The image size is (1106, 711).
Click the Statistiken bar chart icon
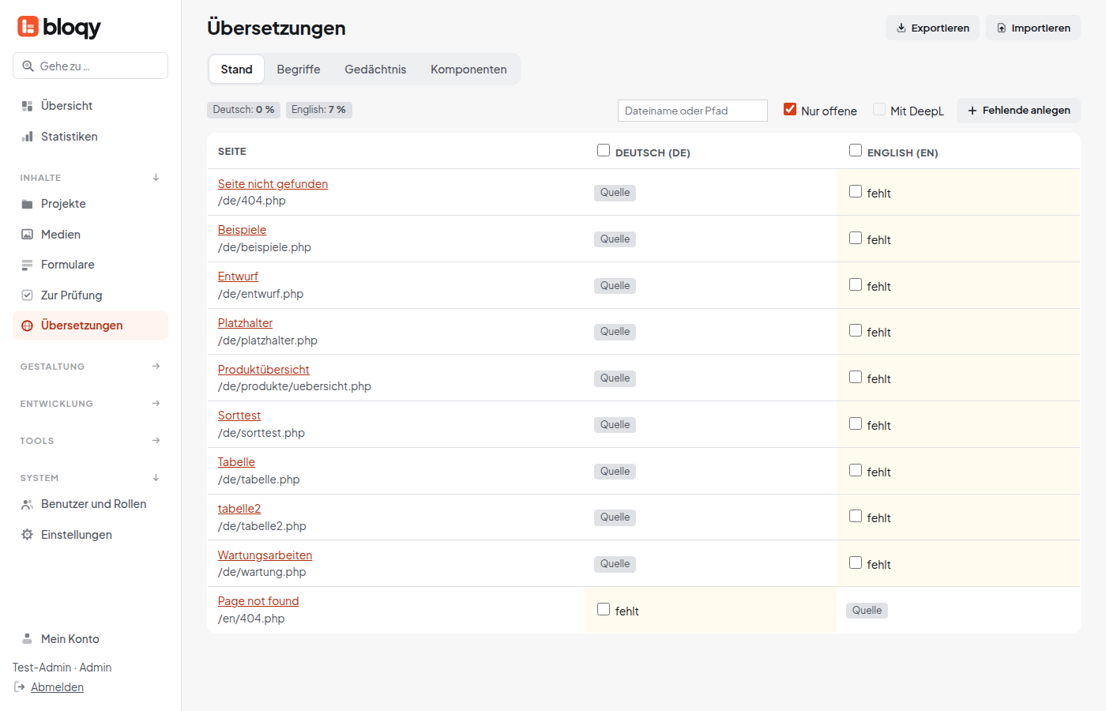27,137
